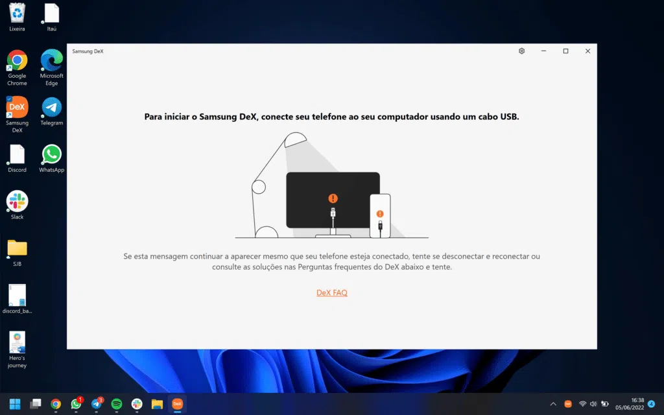
Task: Open WhatsApp from the taskbar
Action: tap(76, 403)
